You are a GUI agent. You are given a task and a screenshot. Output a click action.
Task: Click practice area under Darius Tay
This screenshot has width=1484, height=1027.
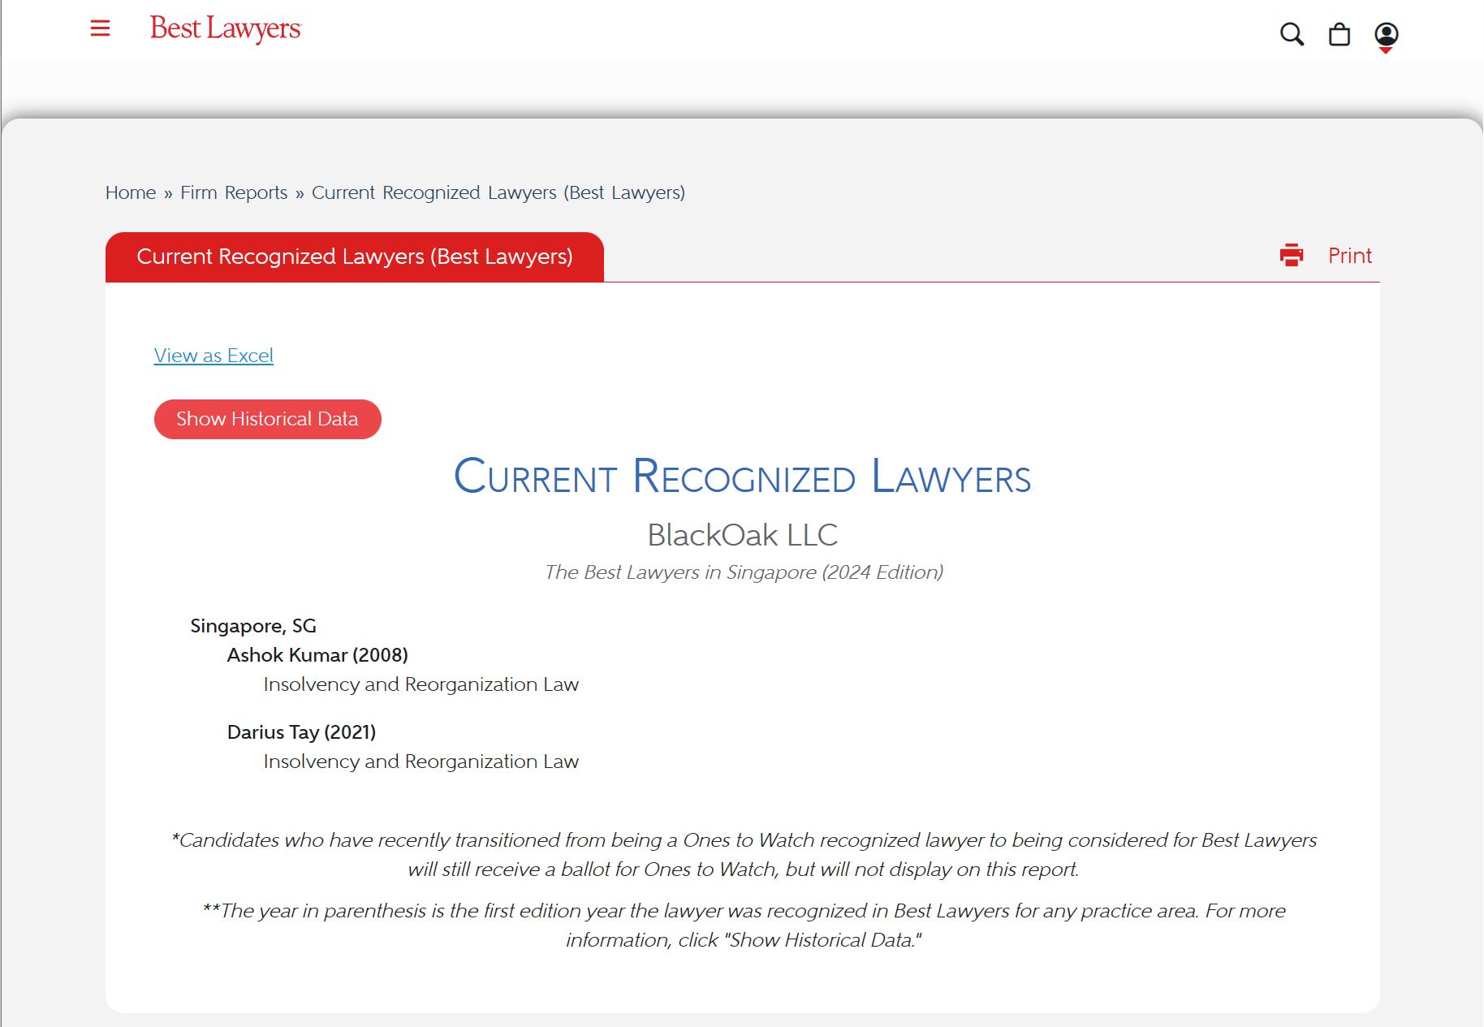421,762
